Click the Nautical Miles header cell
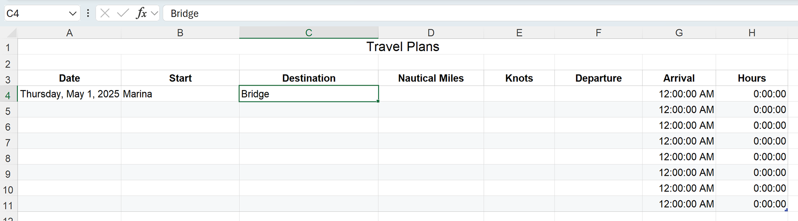 431,78
